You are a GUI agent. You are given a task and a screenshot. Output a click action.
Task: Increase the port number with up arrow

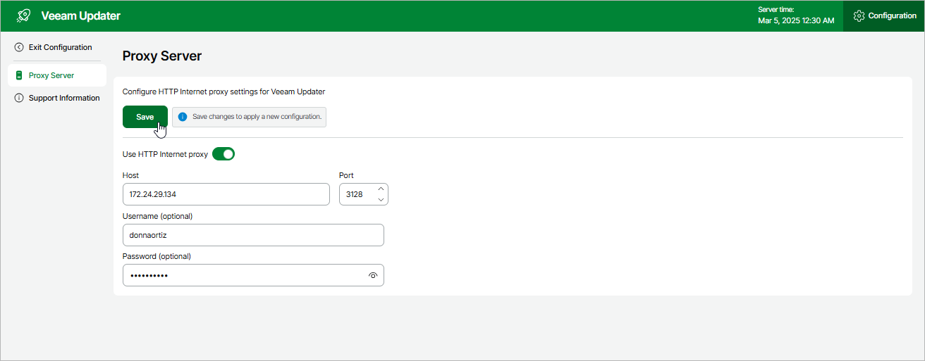point(381,189)
